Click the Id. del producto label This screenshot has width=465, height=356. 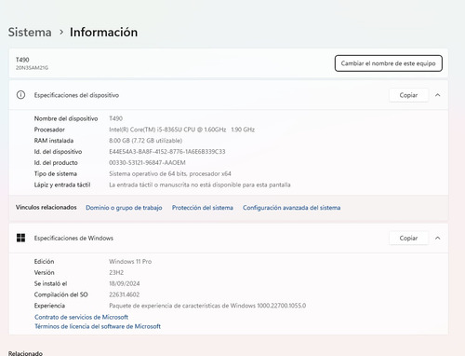pos(56,162)
